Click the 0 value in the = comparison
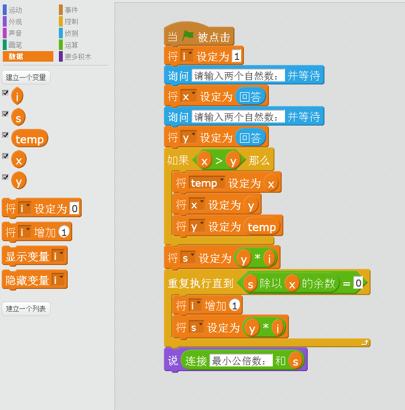Viewport: 405px width, 410px height. 358,283
